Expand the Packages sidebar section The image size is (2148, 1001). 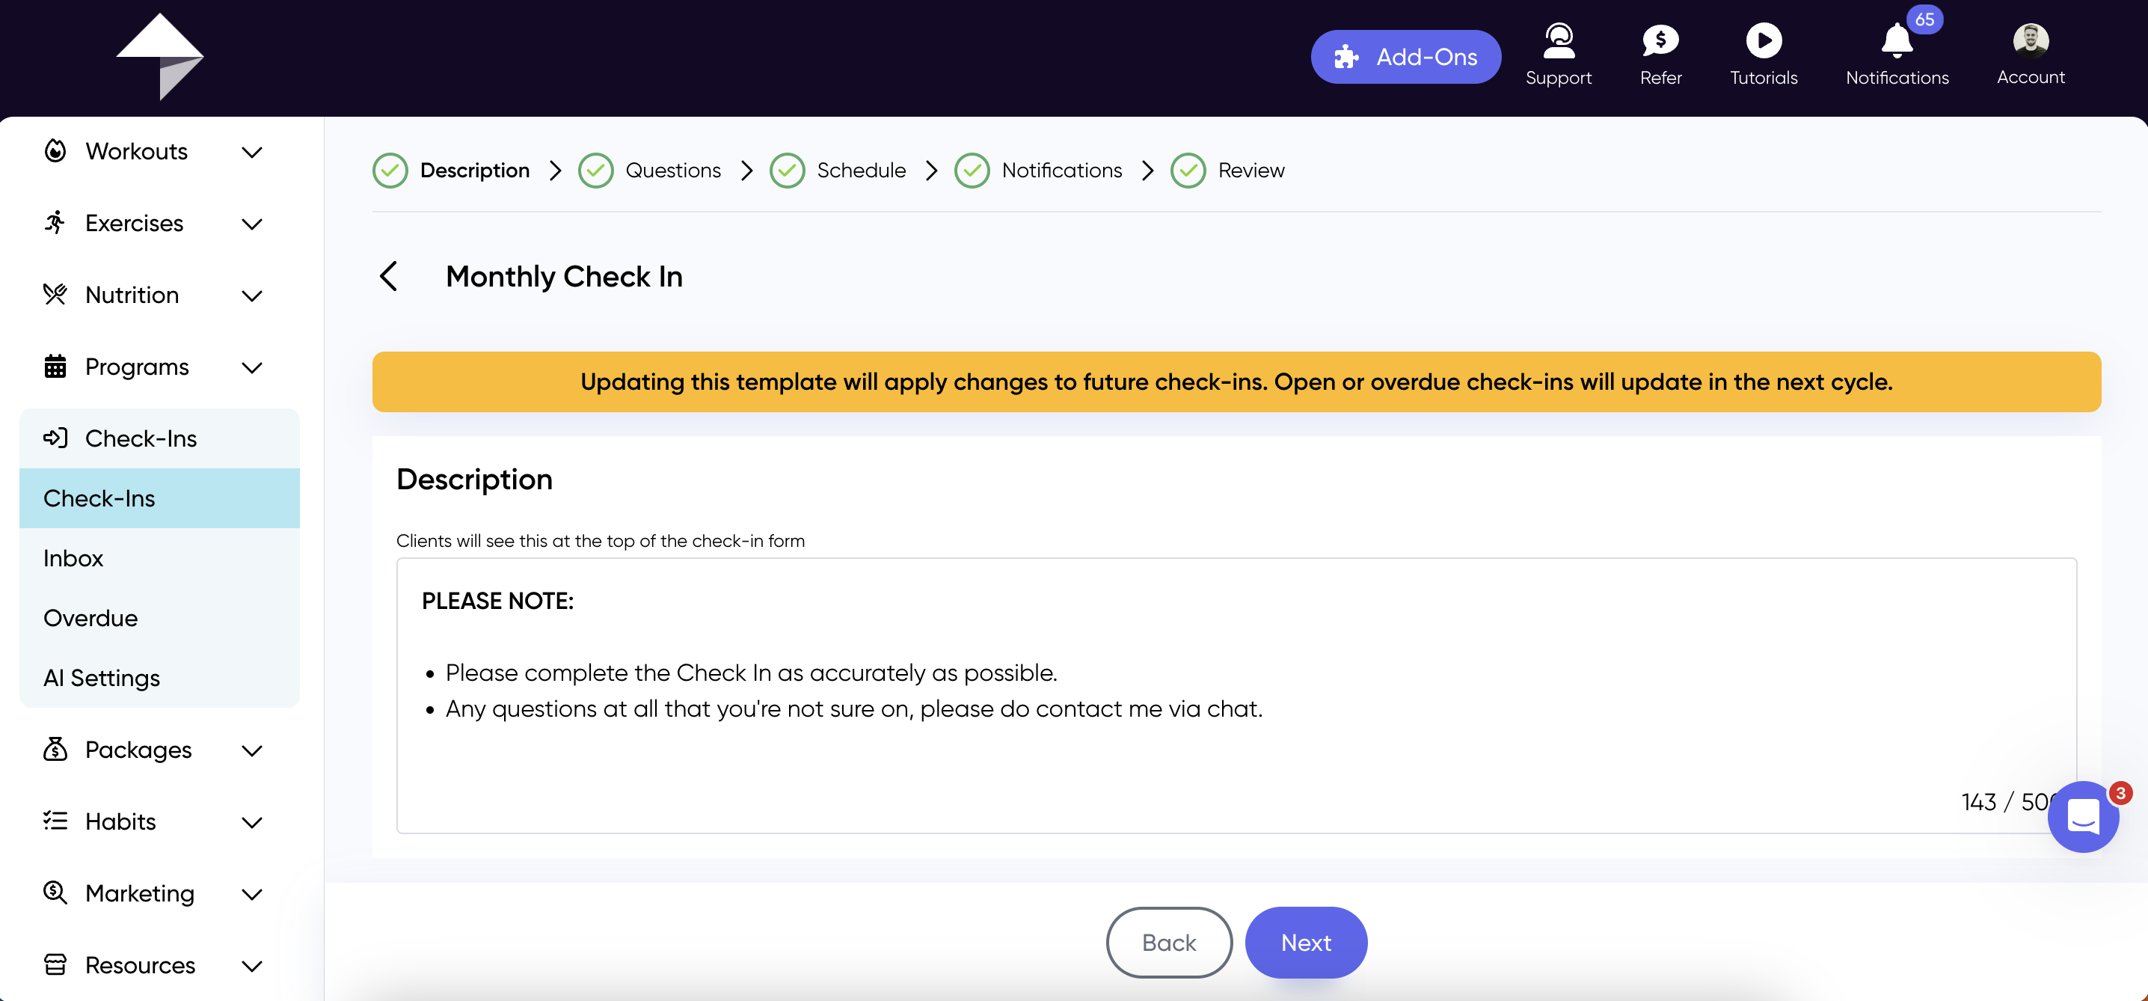click(x=153, y=750)
